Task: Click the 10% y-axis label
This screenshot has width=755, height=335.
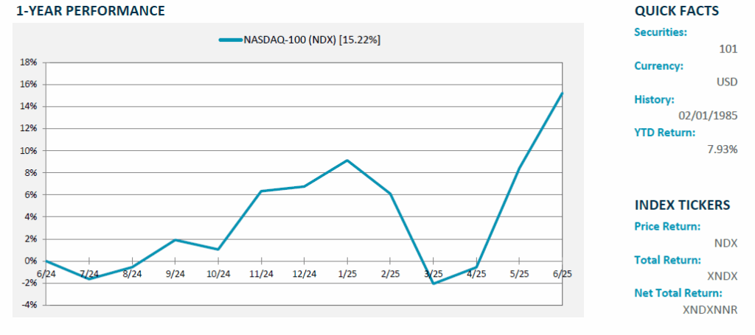Action: [x=28, y=151]
